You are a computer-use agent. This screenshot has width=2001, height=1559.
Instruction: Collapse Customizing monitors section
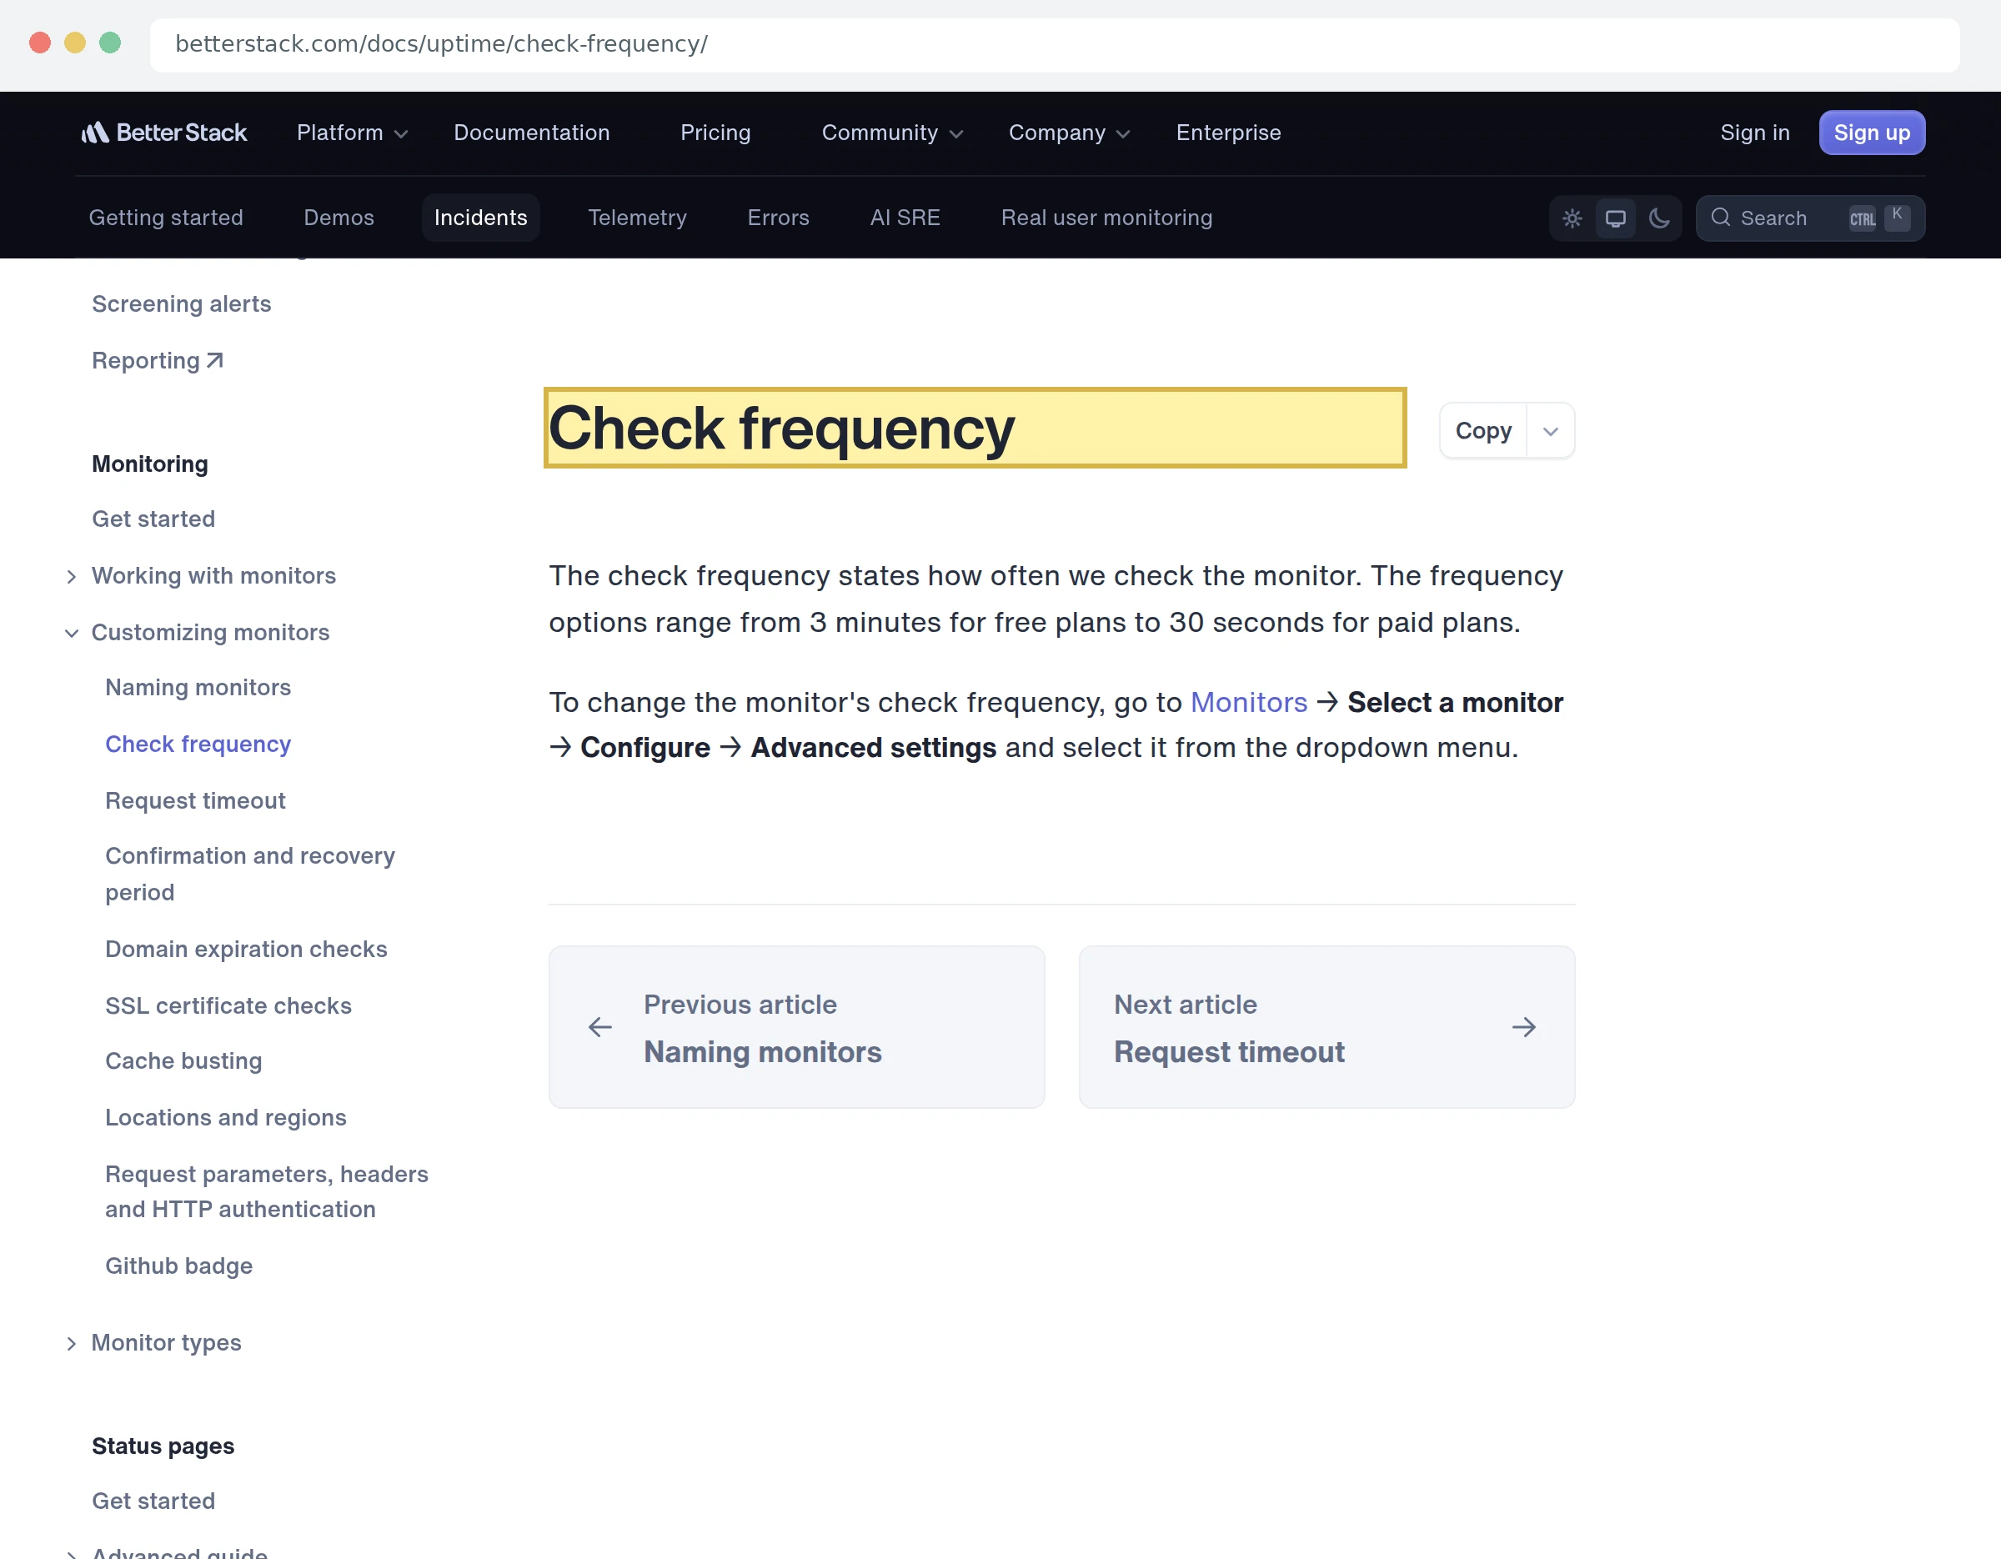coord(72,633)
